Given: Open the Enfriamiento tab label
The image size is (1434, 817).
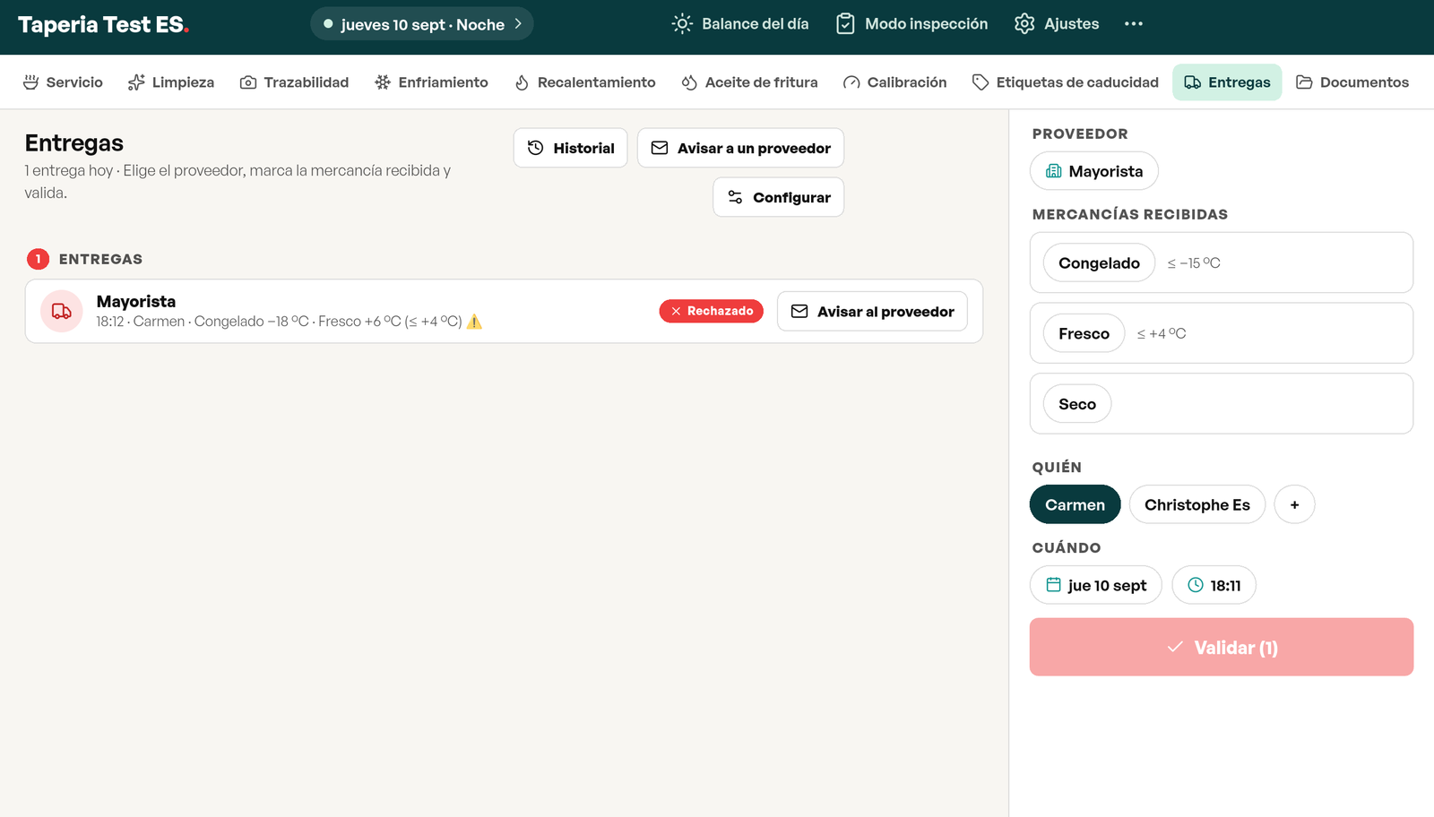Looking at the screenshot, I should click(x=443, y=82).
